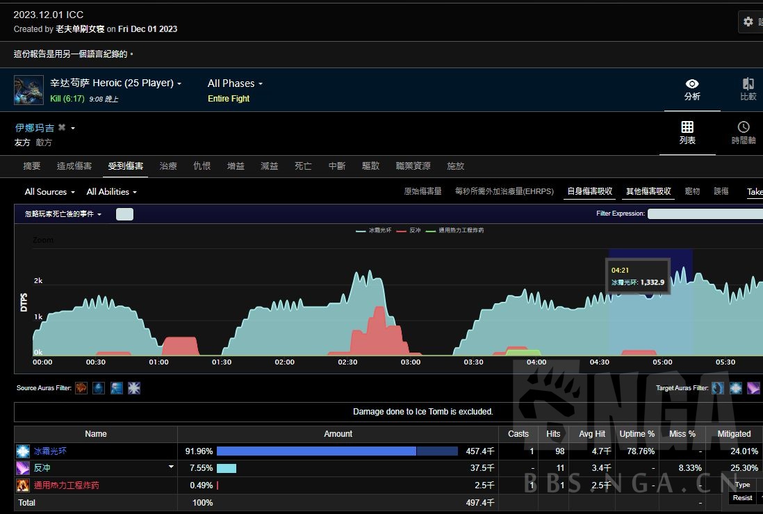Click the last Target Auras Filter icon

[x=753, y=388]
